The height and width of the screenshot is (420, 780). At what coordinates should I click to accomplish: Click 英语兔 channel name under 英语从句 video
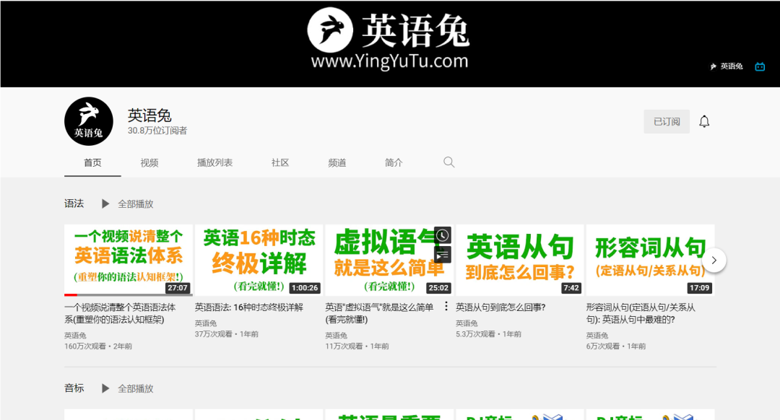[467, 323]
